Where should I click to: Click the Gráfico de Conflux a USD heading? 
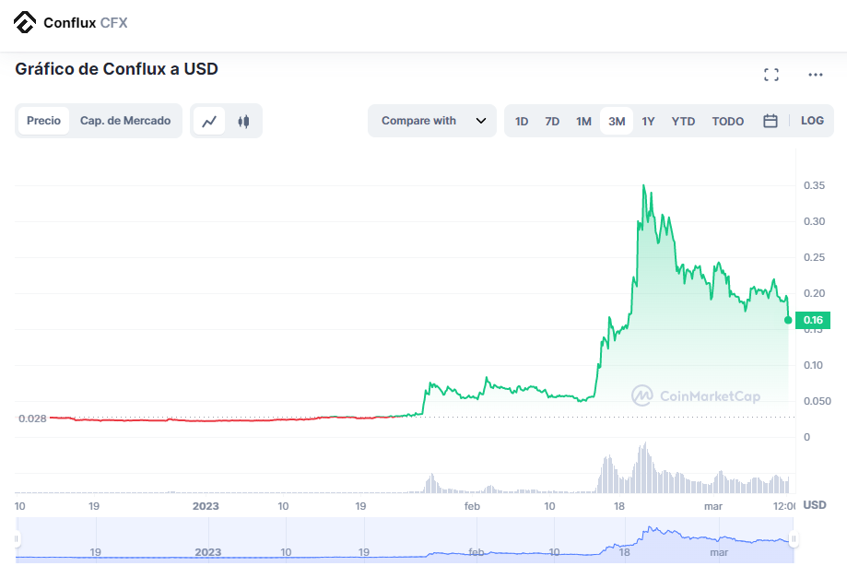pos(117,69)
